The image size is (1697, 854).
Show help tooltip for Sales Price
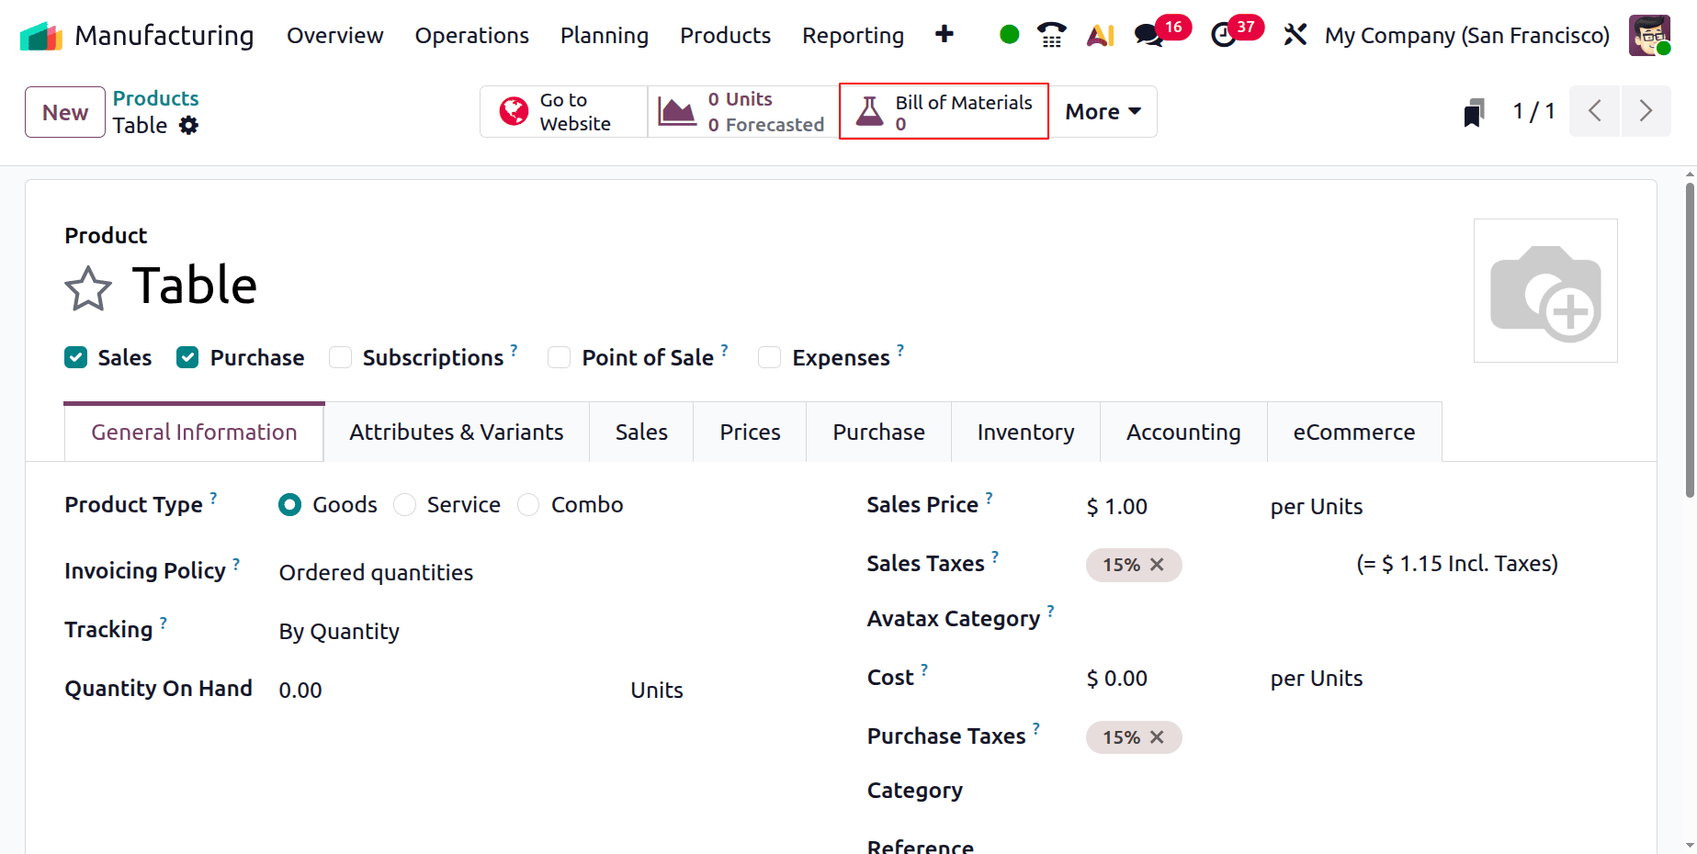989,497
